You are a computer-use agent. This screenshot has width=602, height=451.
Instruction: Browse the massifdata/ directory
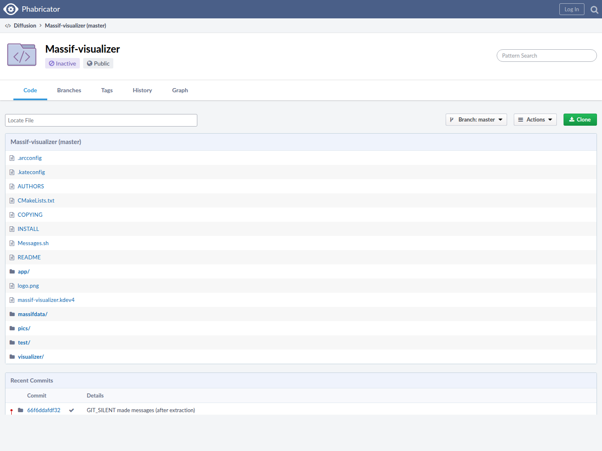click(33, 314)
